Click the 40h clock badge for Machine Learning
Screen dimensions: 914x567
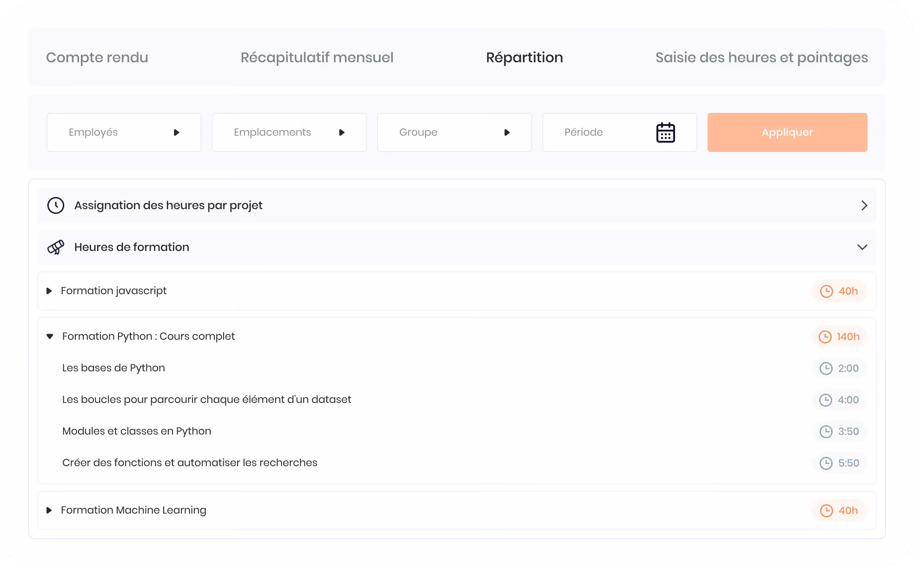pos(839,511)
